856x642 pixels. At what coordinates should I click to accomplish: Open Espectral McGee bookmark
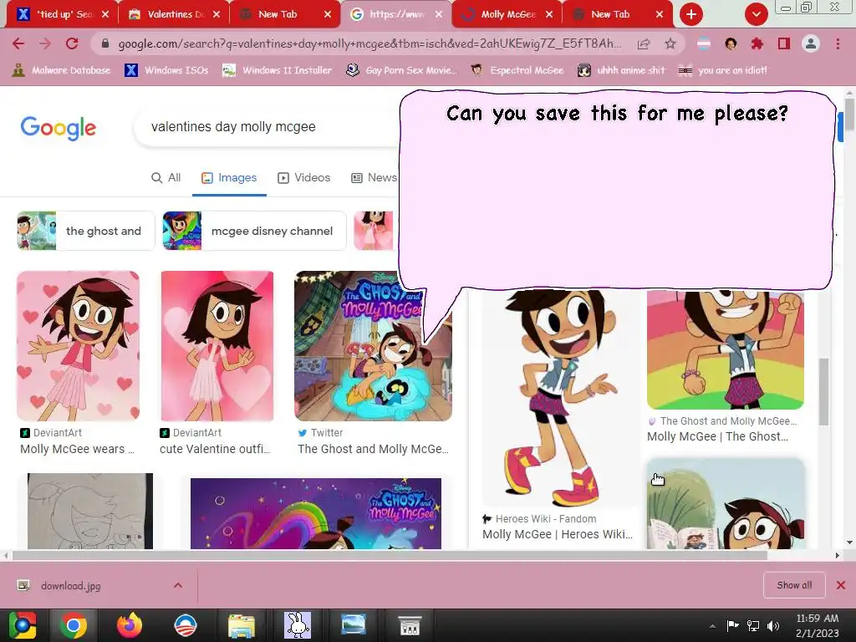click(x=517, y=70)
